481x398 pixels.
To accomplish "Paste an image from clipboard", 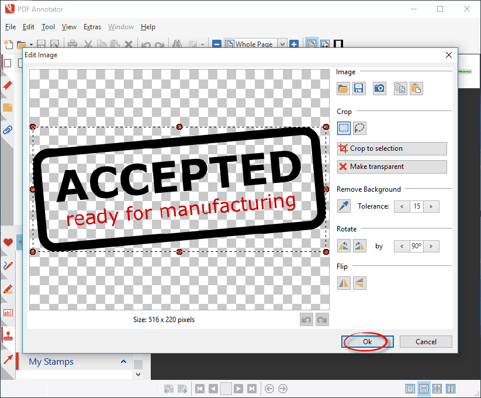I will pyautogui.click(x=416, y=88).
